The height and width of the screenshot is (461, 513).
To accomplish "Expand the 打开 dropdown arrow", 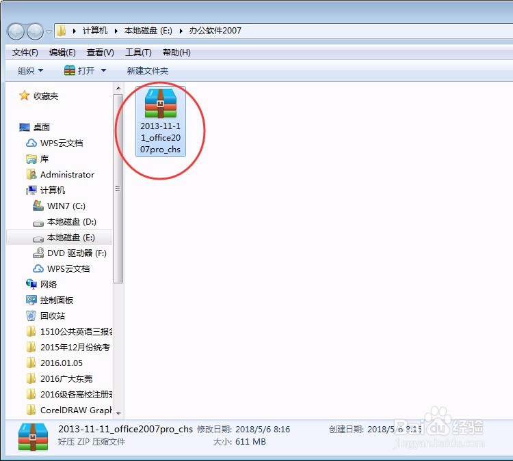I will click(103, 70).
